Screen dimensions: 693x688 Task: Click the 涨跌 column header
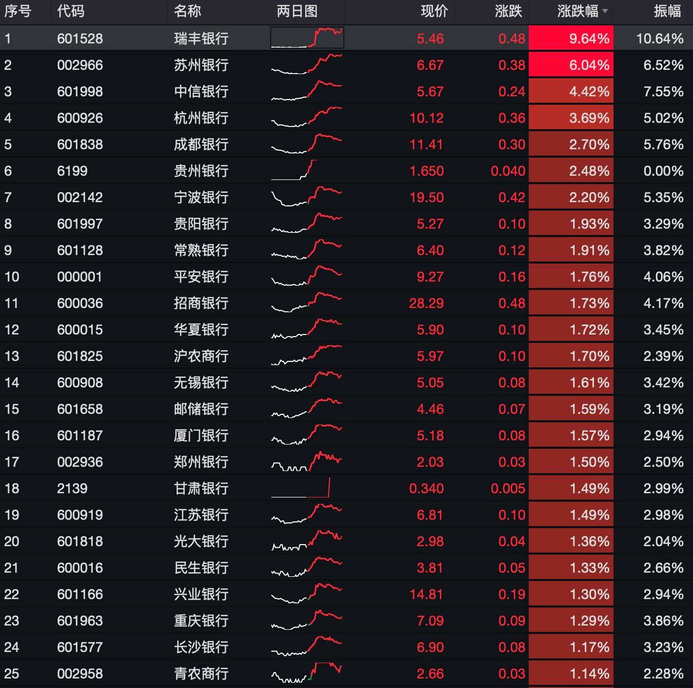508,11
